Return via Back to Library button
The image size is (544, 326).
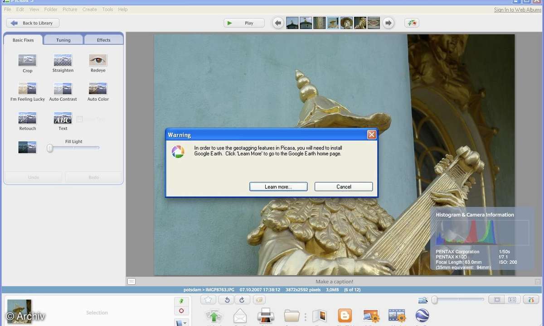33,23
